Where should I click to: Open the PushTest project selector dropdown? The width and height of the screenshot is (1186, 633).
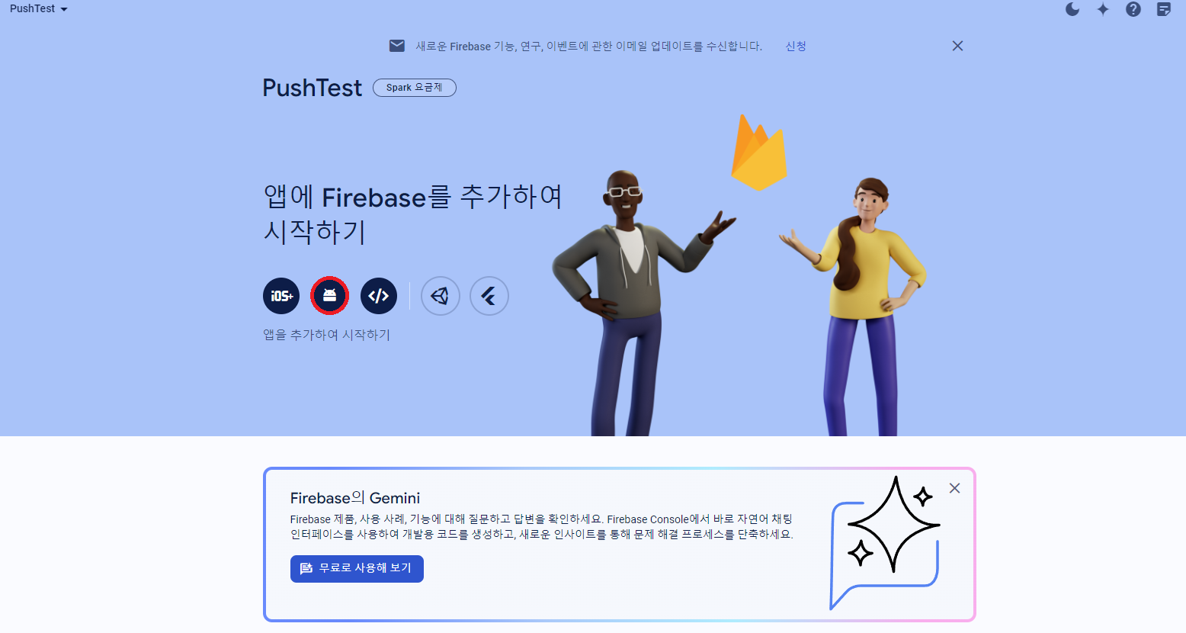(39, 8)
